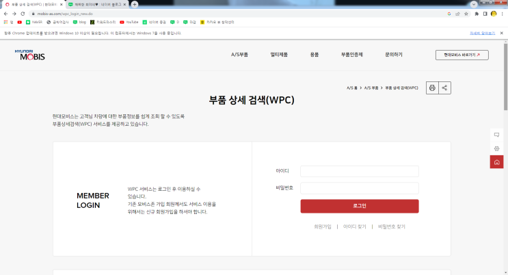Open the blog bookmark
Screen dimensions: 508x275
pos(79,23)
